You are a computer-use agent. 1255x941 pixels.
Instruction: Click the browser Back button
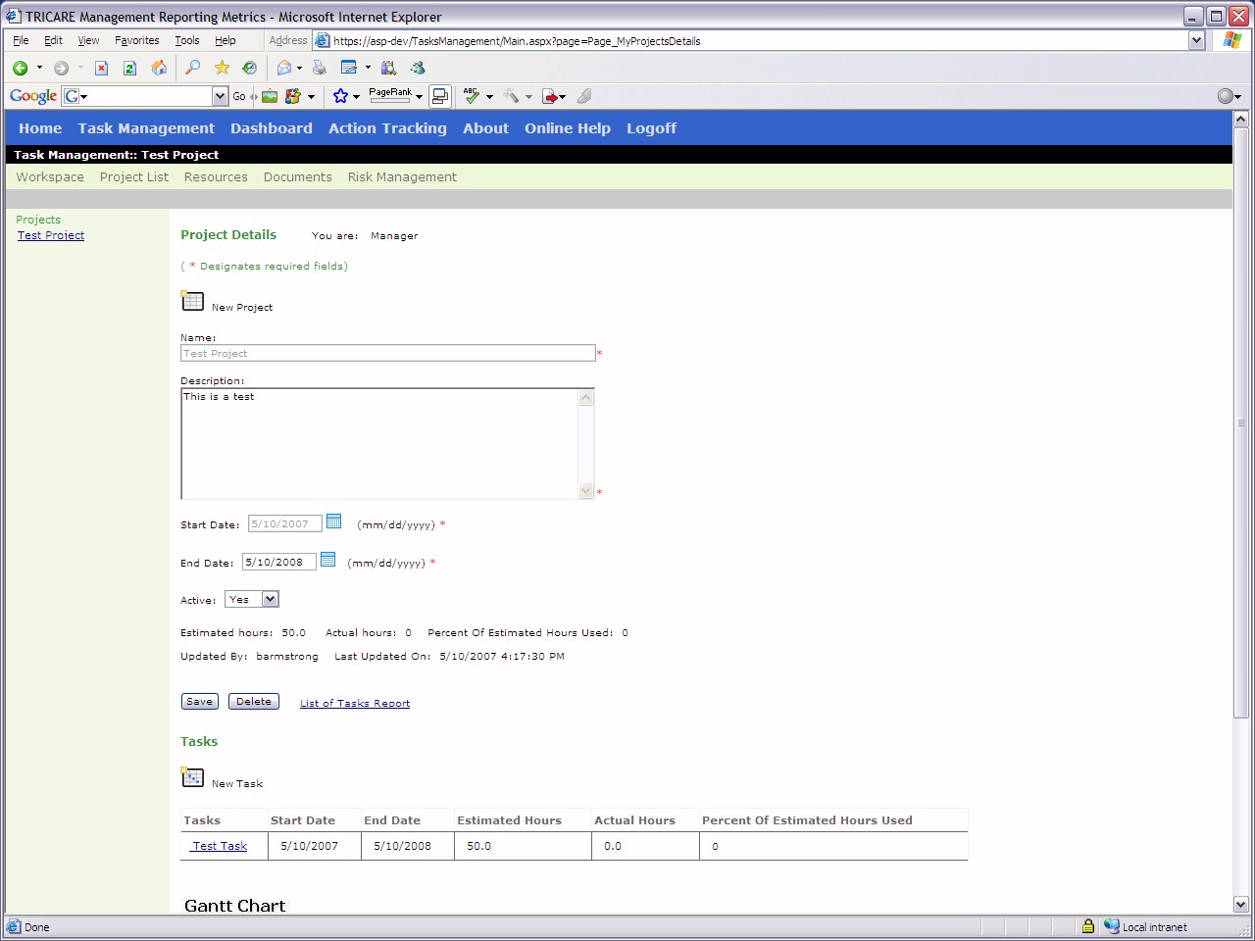pos(20,68)
